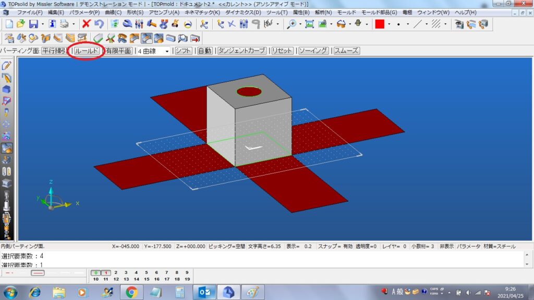Click the sliders settings icon in top toolbar
Viewport: 534px width, 300px height.
(x=139, y=24)
